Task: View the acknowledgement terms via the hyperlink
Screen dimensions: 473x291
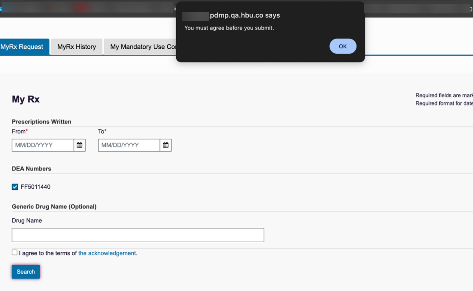Action: (x=107, y=253)
